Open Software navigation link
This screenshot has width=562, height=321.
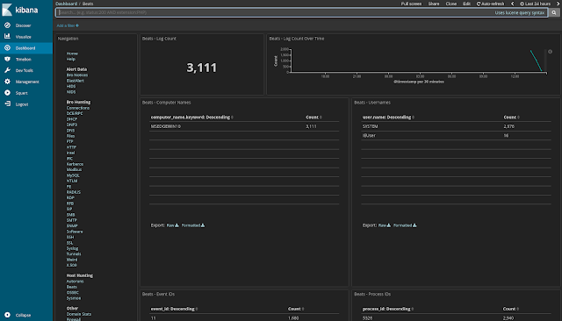(75, 232)
